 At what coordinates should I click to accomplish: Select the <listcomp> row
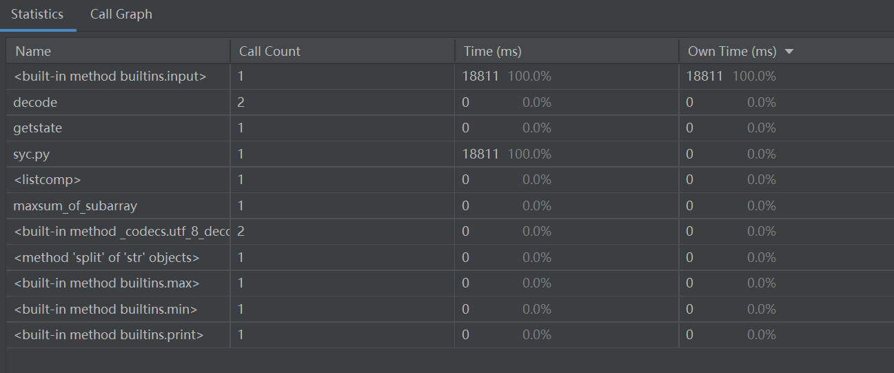coord(47,180)
